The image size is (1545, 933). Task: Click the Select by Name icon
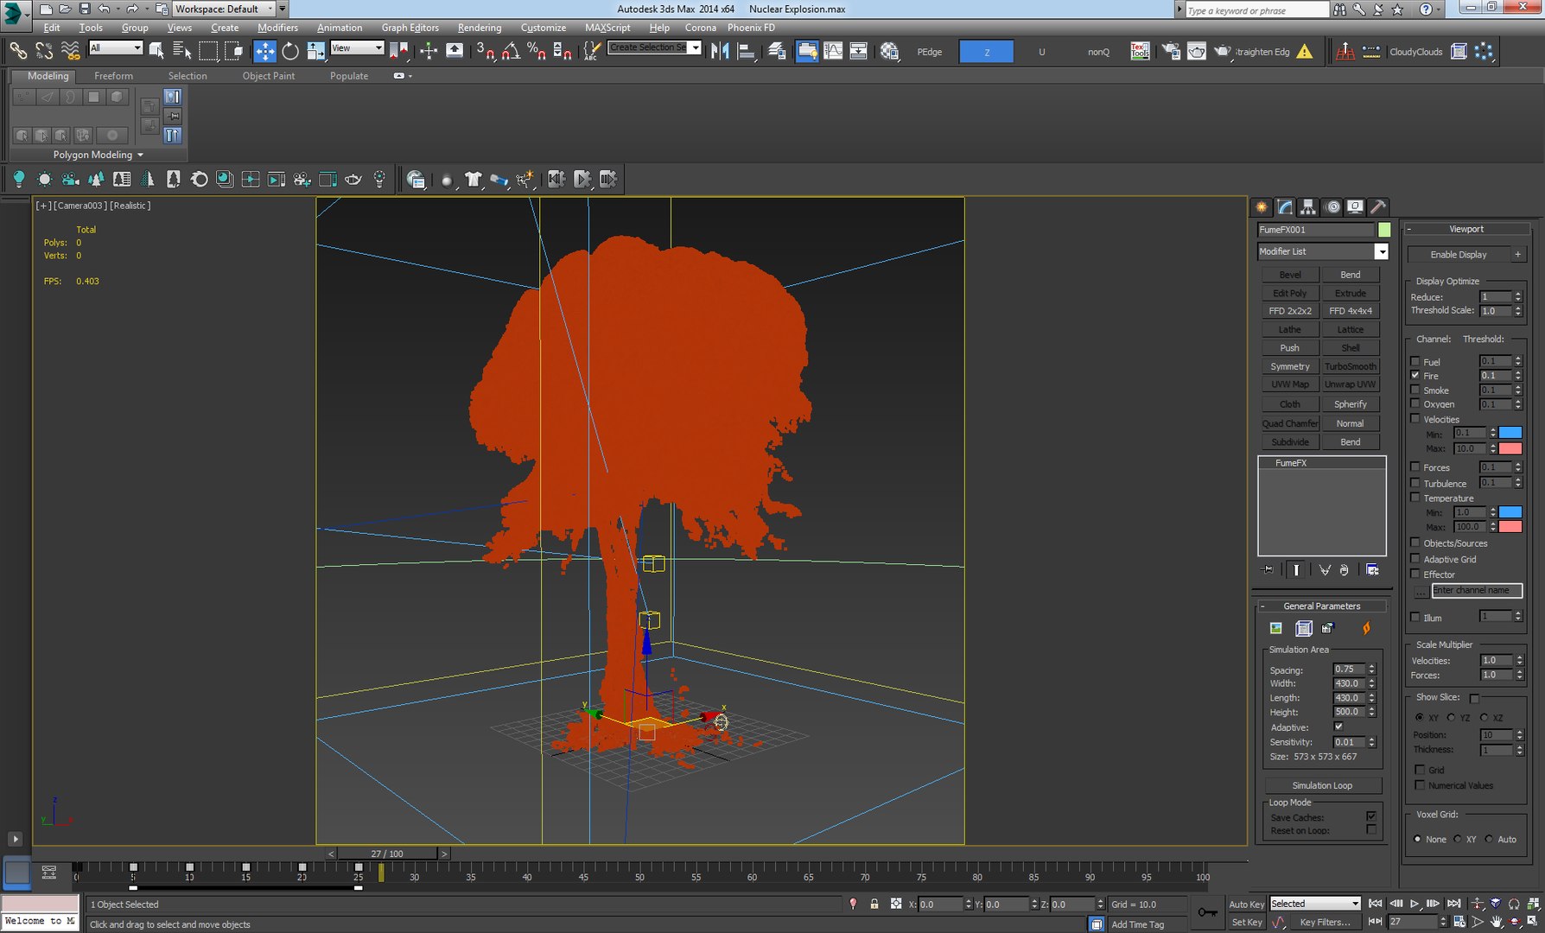[181, 51]
